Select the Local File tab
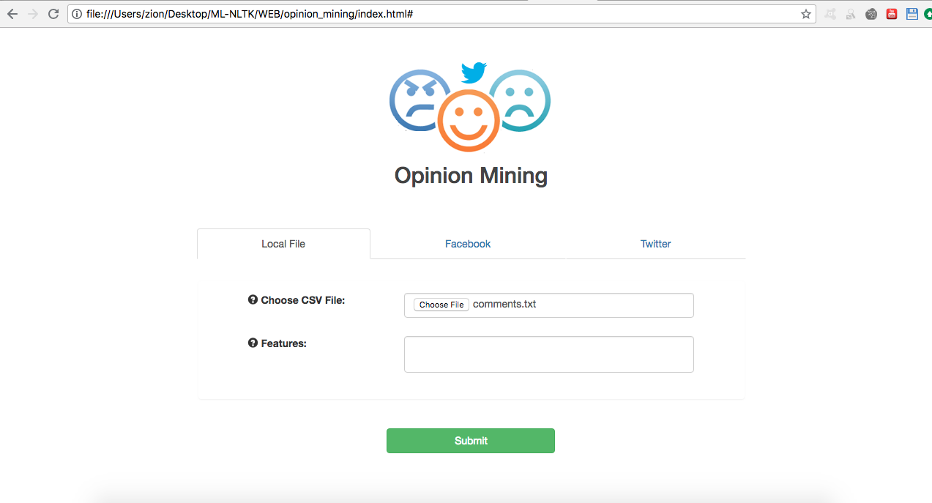 click(x=283, y=244)
